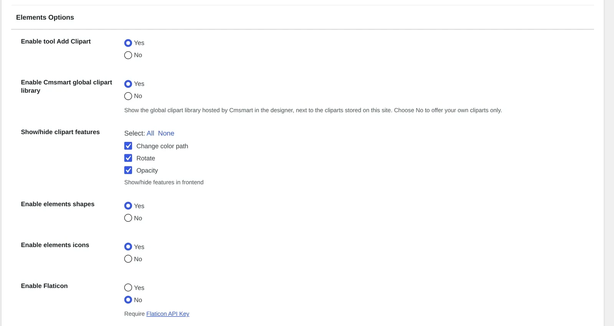Select Yes for Enable elements icons
This screenshot has height=326, width=614.
tap(128, 247)
